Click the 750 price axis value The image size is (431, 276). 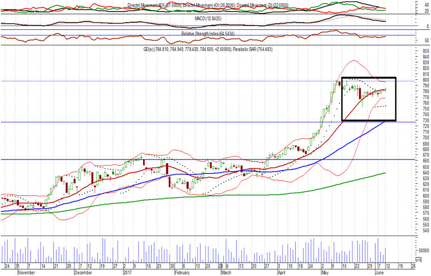(426, 109)
